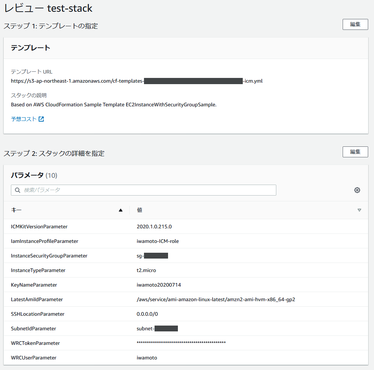Click the WRCUserParameter key cell
This screenshot has width=374, height=370.
34,358
